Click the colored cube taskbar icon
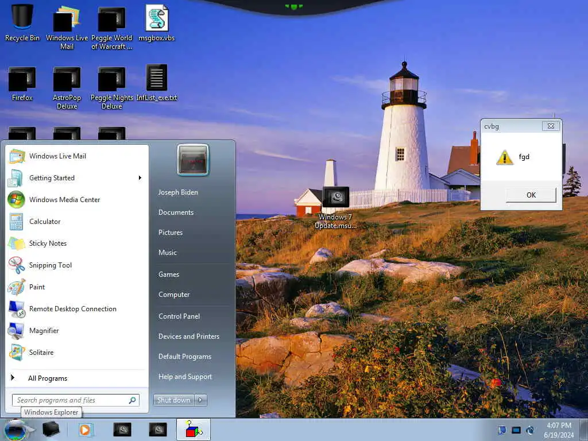Image resolution: width=588 pixels, height=441 pixels. pos(194,430)
